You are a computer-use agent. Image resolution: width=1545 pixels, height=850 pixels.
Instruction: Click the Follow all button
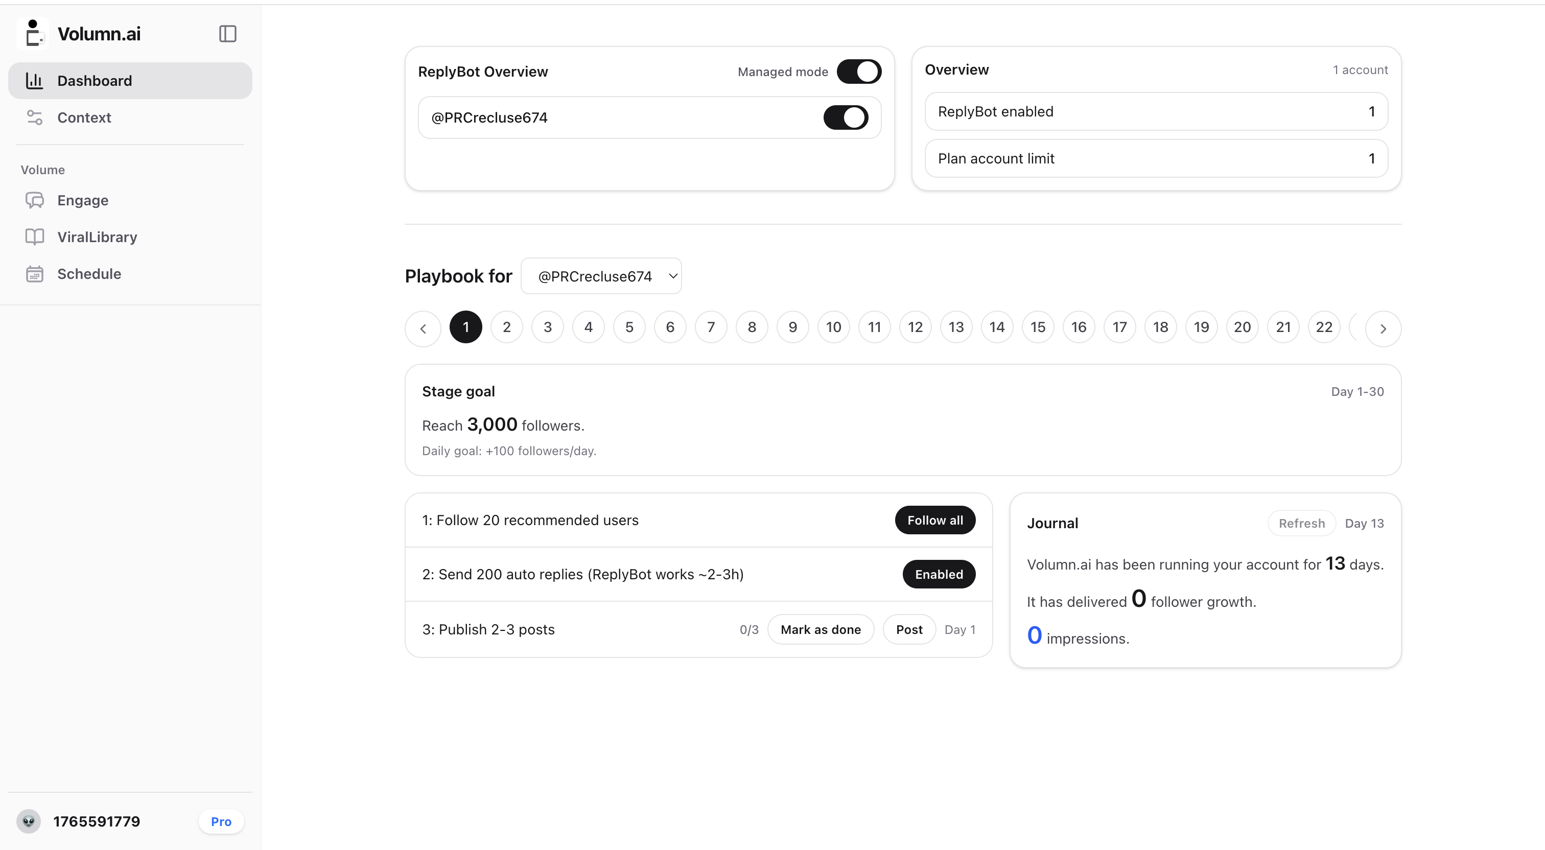coord(935,520)
